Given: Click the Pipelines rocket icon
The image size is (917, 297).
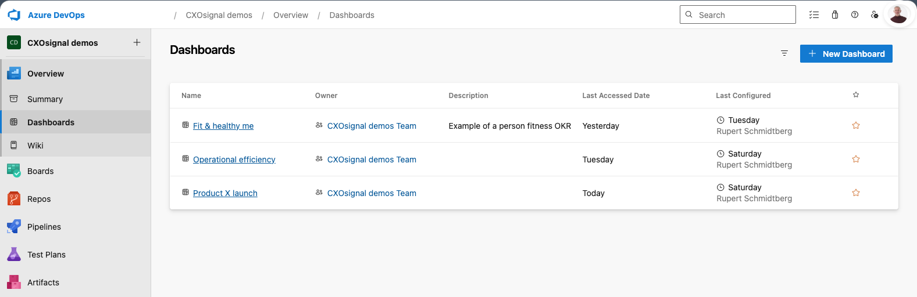Looking at the screenshot, I should 14,226.
